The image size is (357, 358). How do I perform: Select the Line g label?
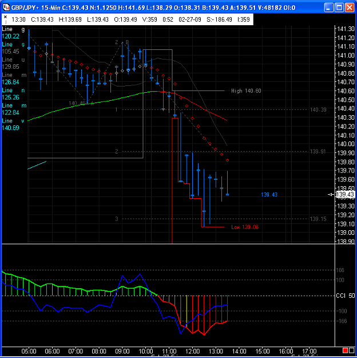[x=13, y=29]
